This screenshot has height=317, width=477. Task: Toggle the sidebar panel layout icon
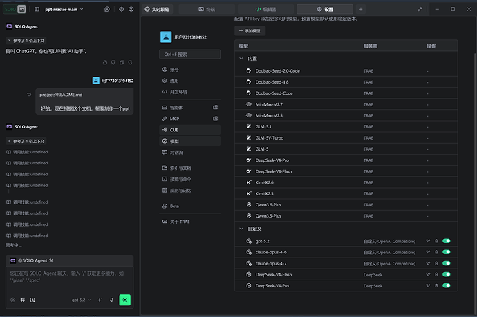(37, 9)
